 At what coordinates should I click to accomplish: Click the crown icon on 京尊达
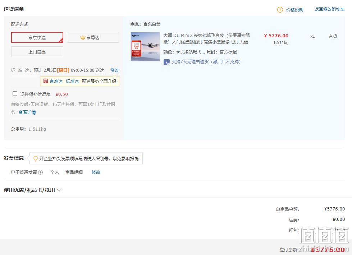coord(83,37)
